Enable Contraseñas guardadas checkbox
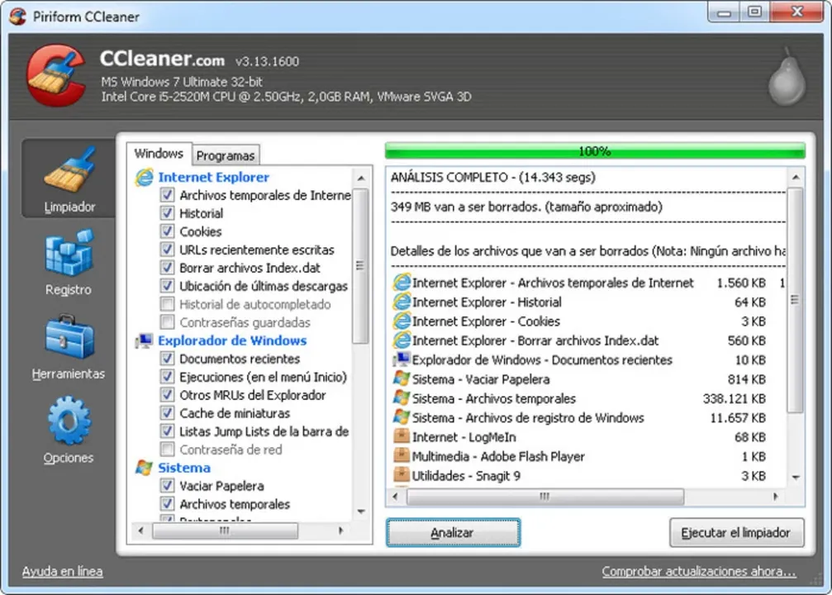This screenshot has height=595, width=832. coord(167,322)
